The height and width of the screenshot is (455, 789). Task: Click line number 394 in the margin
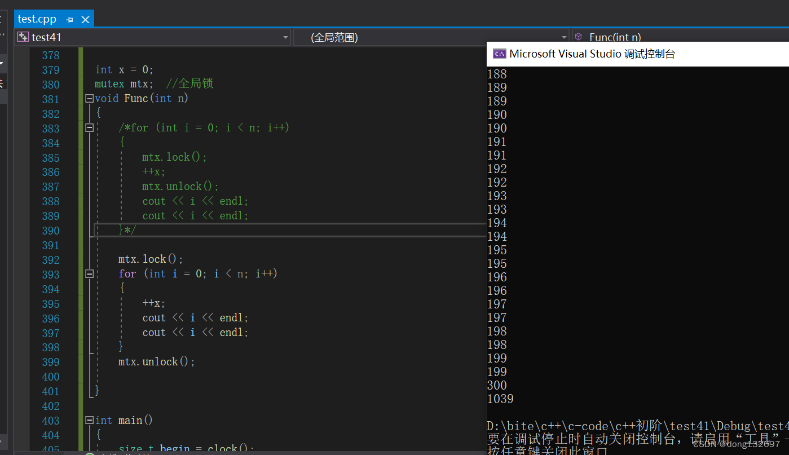click(x=51, y=289)
